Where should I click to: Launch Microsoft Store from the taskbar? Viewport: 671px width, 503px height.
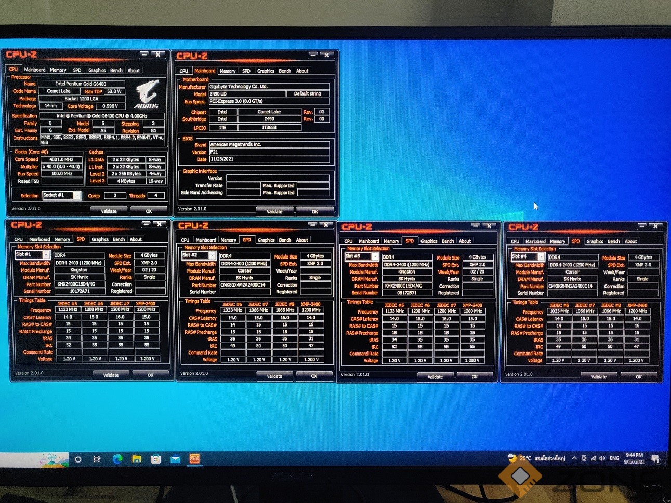(156, 459)
